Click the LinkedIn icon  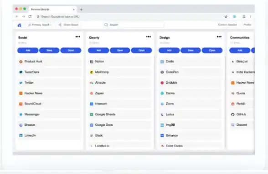tap(21, 136)
